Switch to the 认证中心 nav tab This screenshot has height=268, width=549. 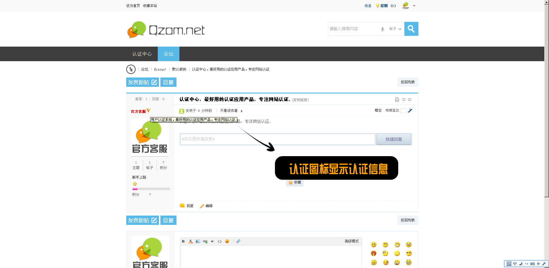coord(142,54)
